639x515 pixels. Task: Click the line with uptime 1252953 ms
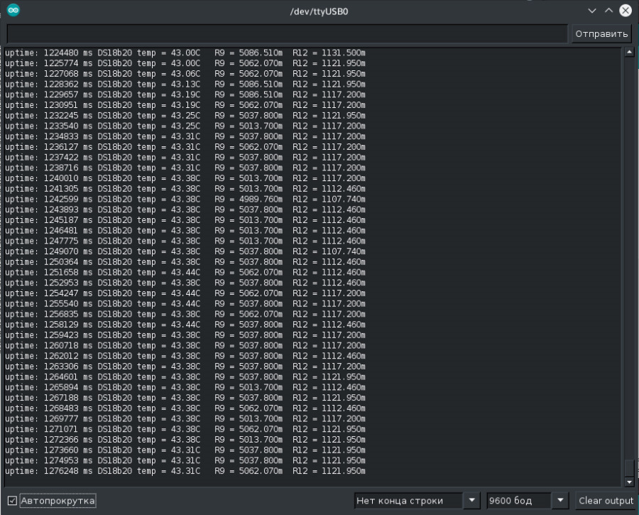point(185,283)
